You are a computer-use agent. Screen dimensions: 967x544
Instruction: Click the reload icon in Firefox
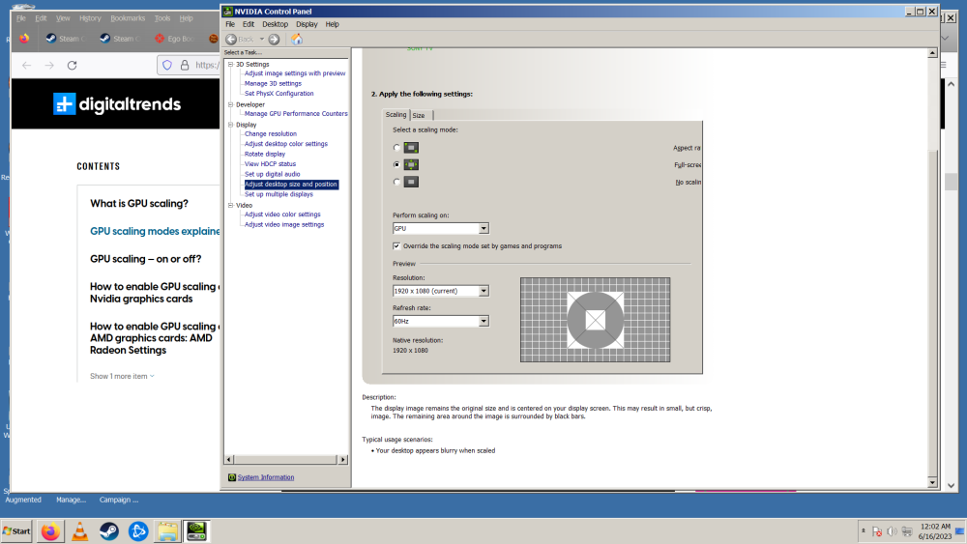click(x=72, y=66)
